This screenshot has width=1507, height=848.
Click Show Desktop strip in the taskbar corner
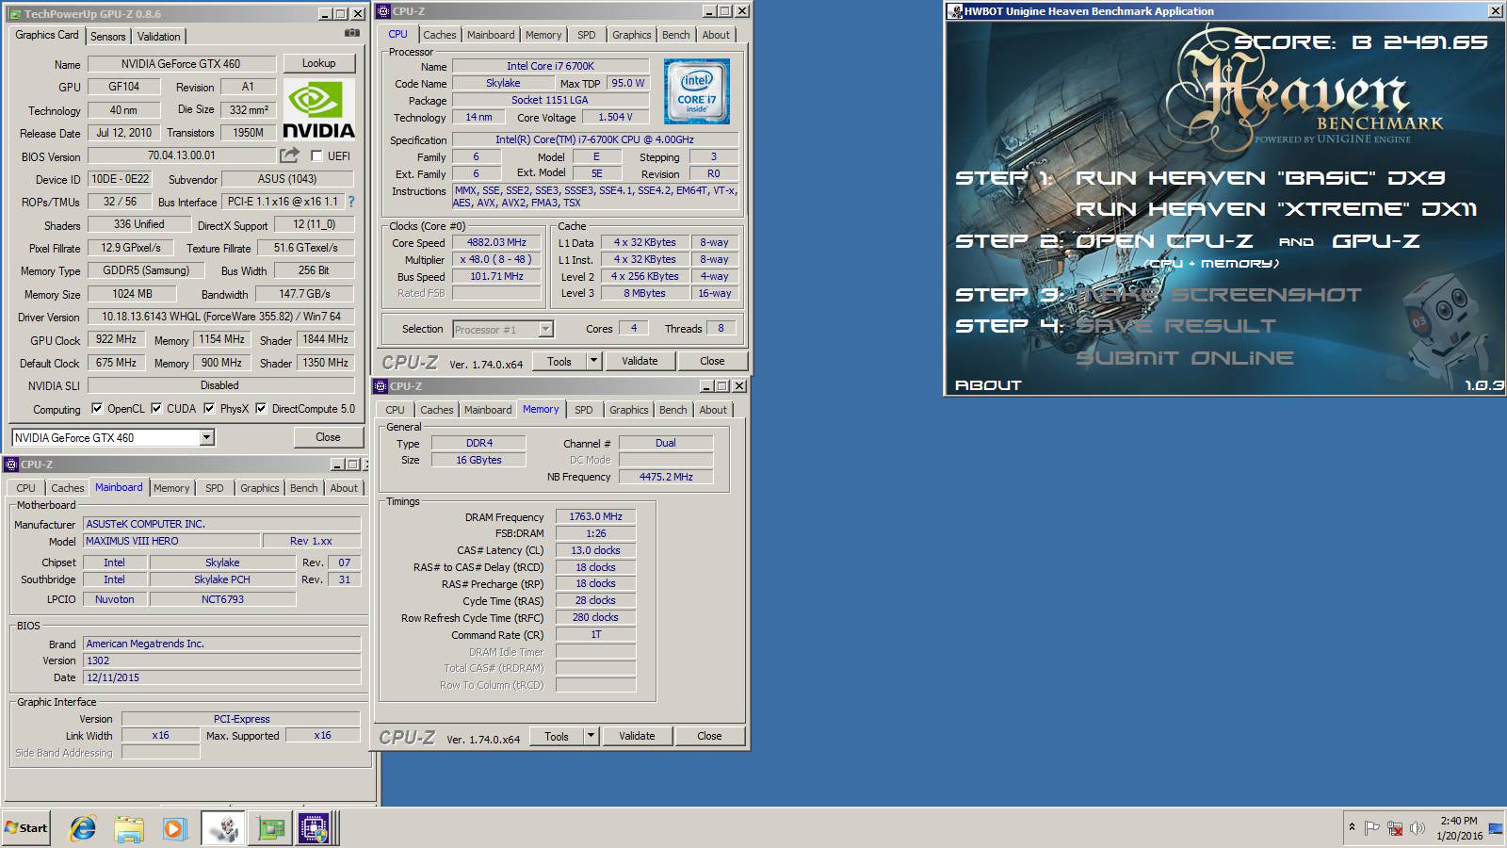pos(1495,828)
